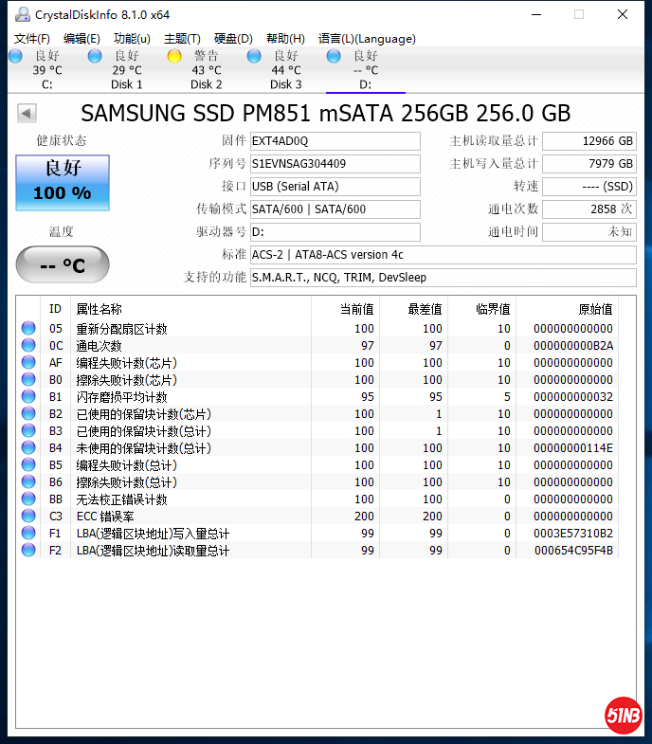Click the temperature -- °C button
Image resolution: width=652 pixels, height=744 pixels.
coord(63,264)
